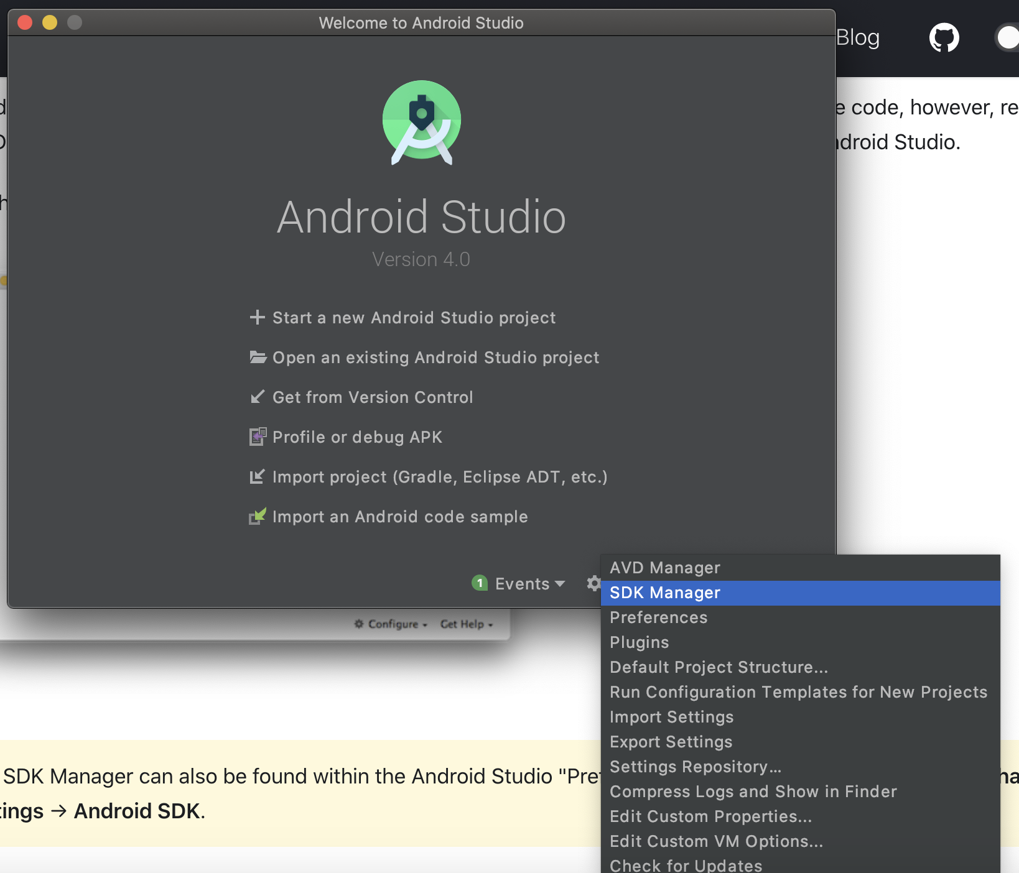
Task: Choose Default Project Structure menu item
Action: (x=800, y=667)
